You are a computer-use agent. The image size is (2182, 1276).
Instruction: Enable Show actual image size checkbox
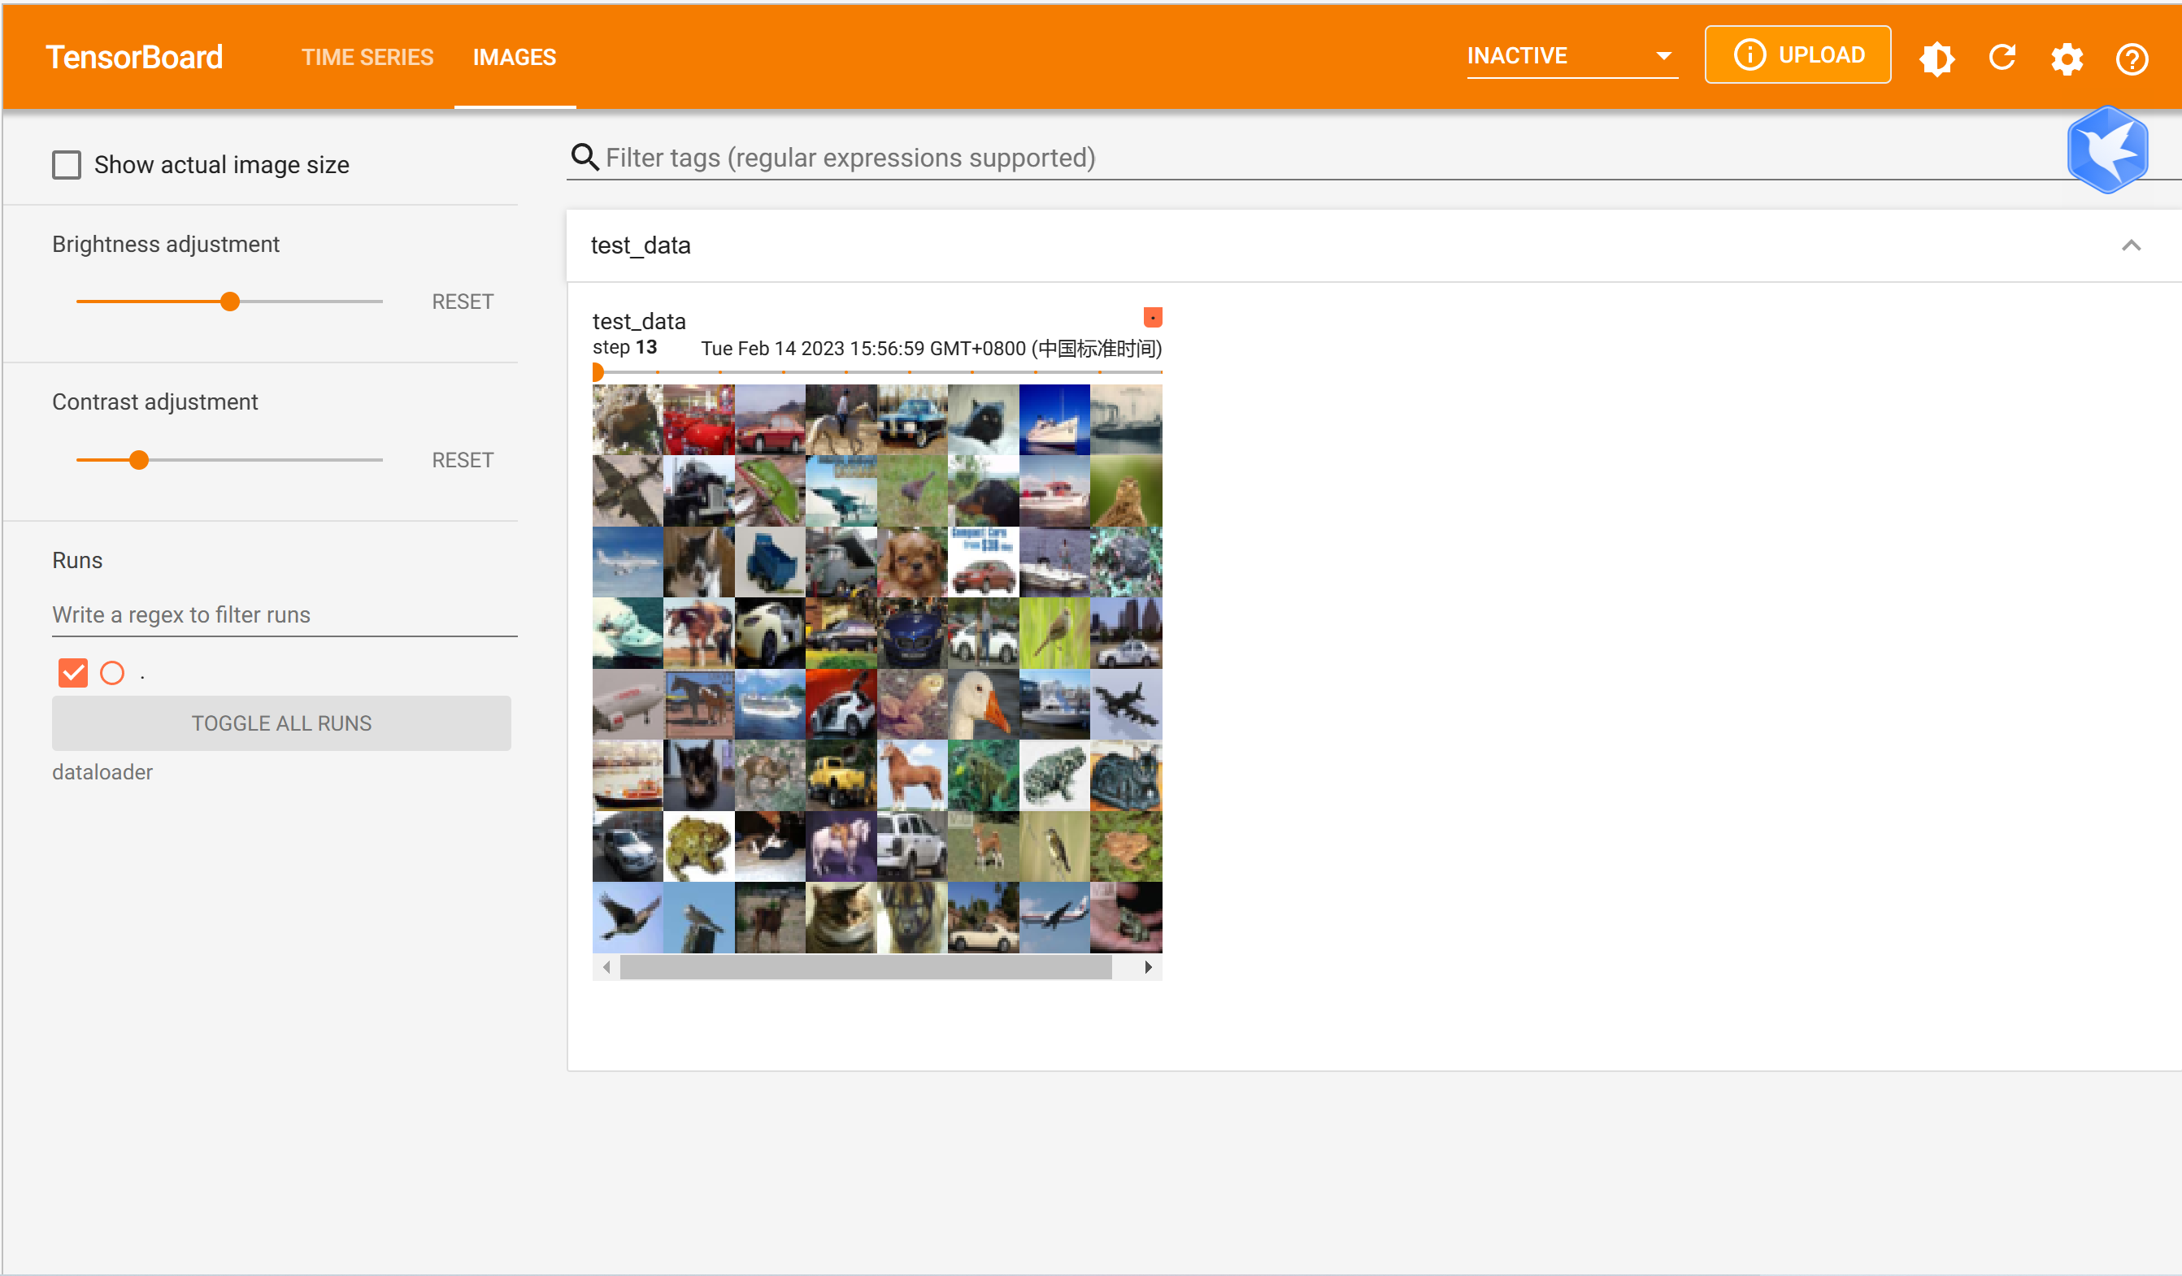[67, 164]
